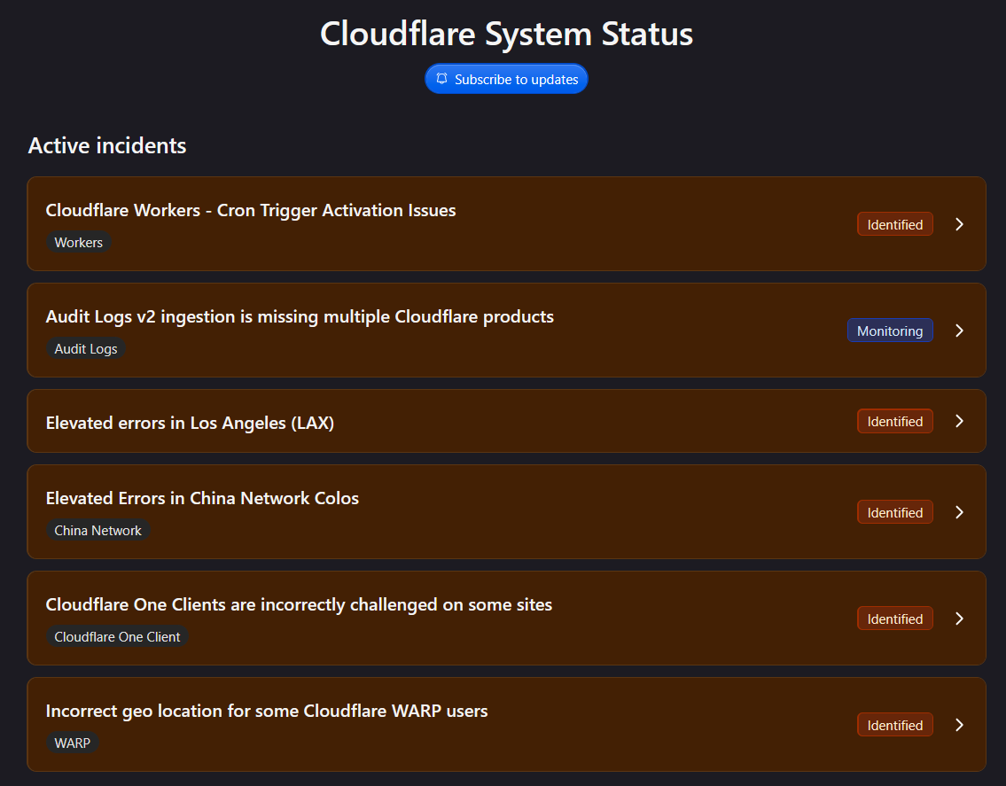Click Identified badge on WARP geo incident
The image size is (1006, 786).
coord(895,725)
